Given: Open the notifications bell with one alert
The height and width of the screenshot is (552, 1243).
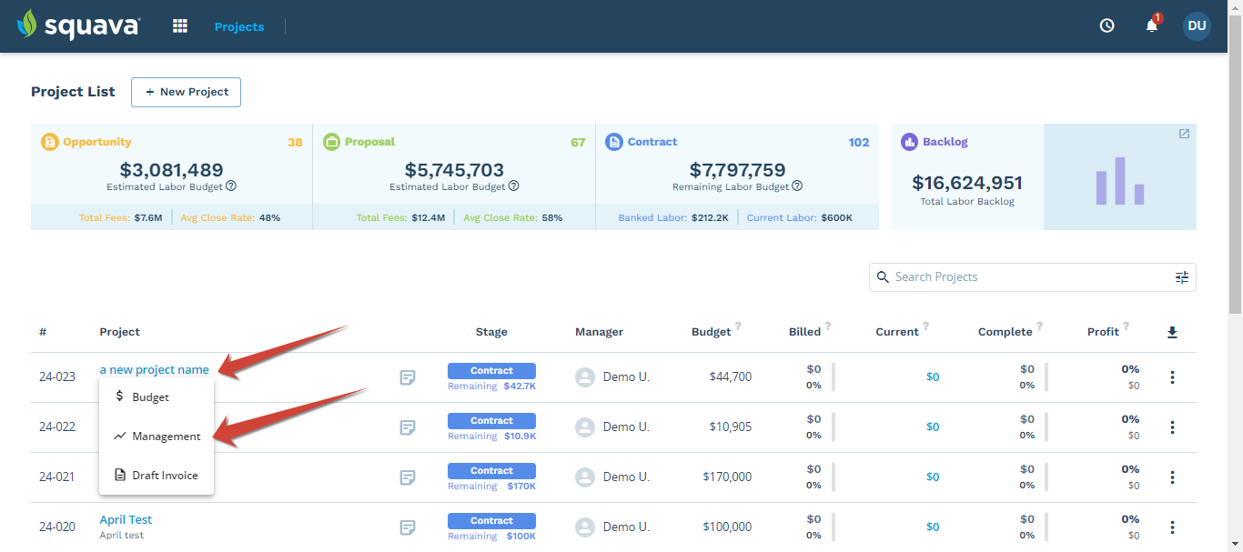Looking at the screenshot, I should tap(1150, 25).
